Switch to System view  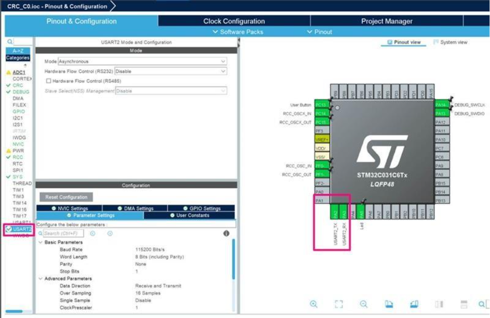pos(450,42)
